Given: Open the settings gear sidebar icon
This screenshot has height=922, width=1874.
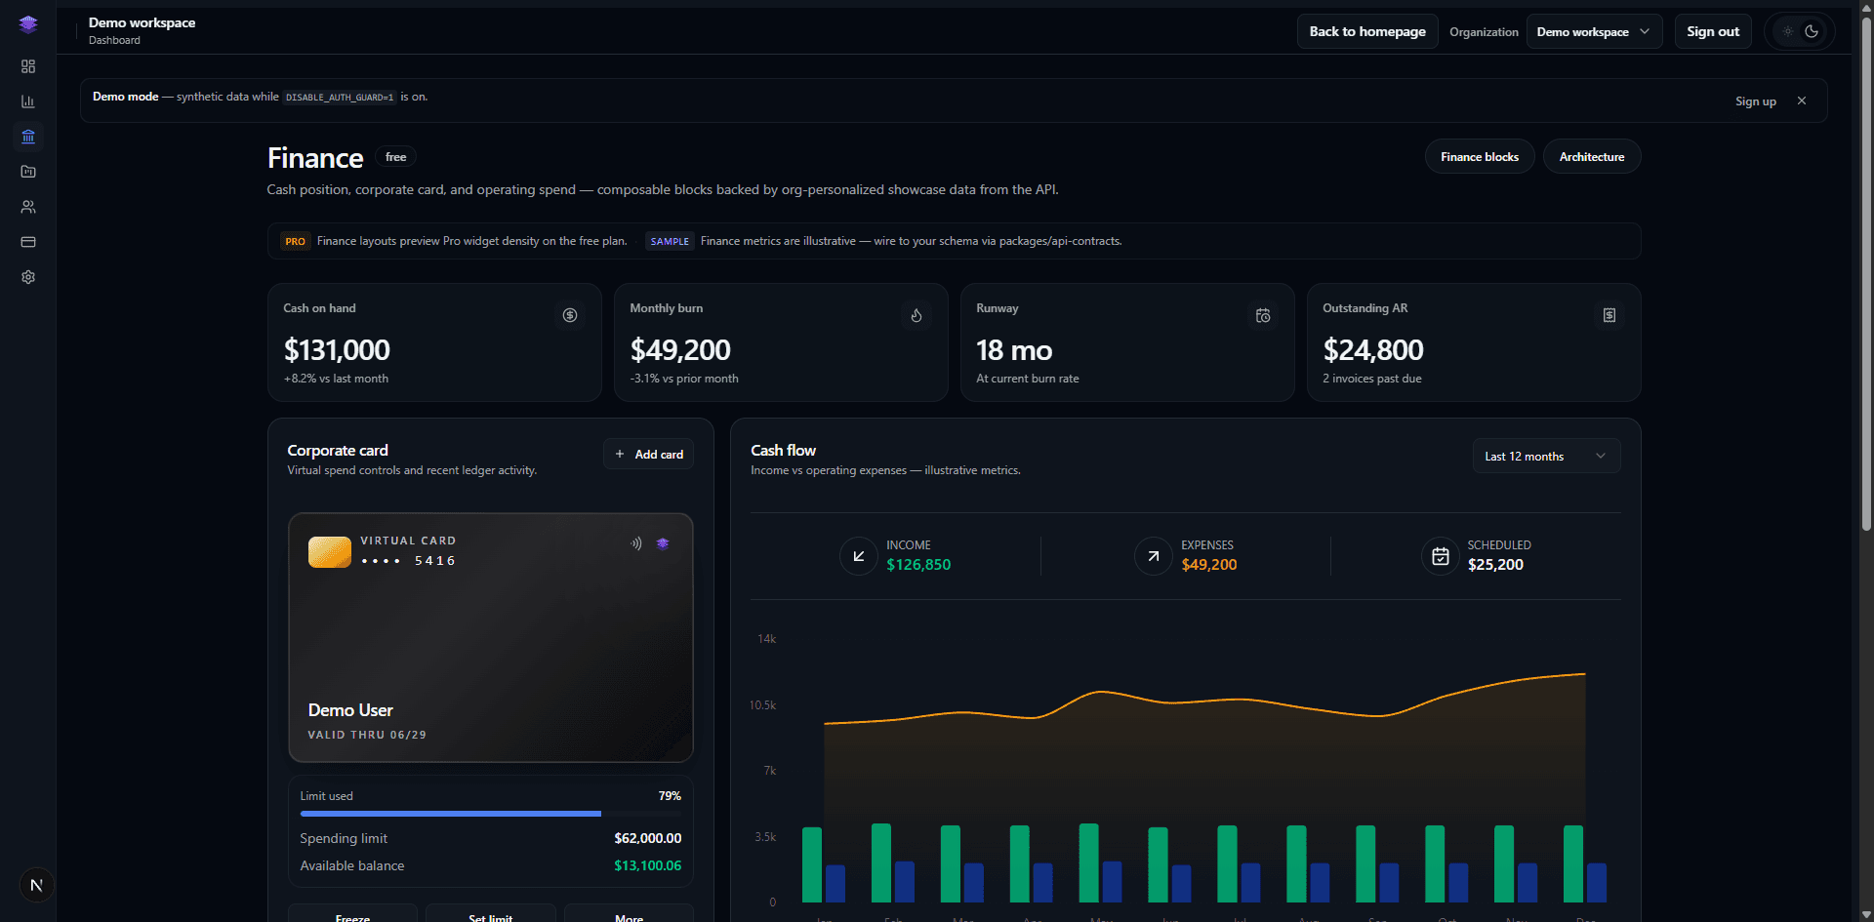Looking at the screenshot, I should tap(28, 277).
